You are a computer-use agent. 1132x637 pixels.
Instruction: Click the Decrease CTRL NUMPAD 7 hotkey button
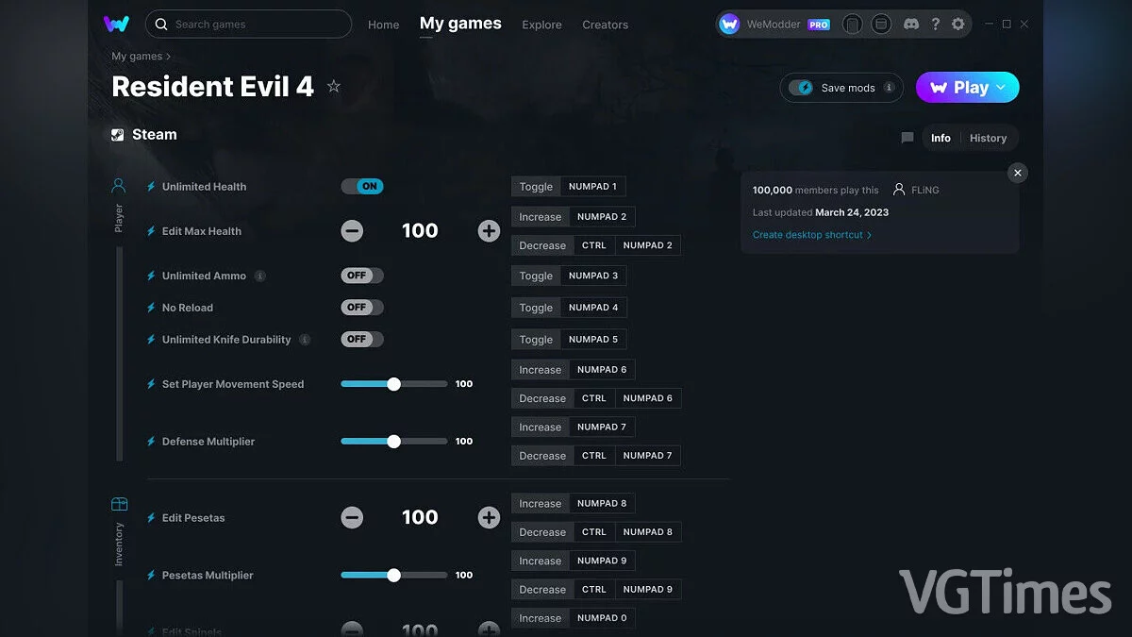[x=596, y=456]
